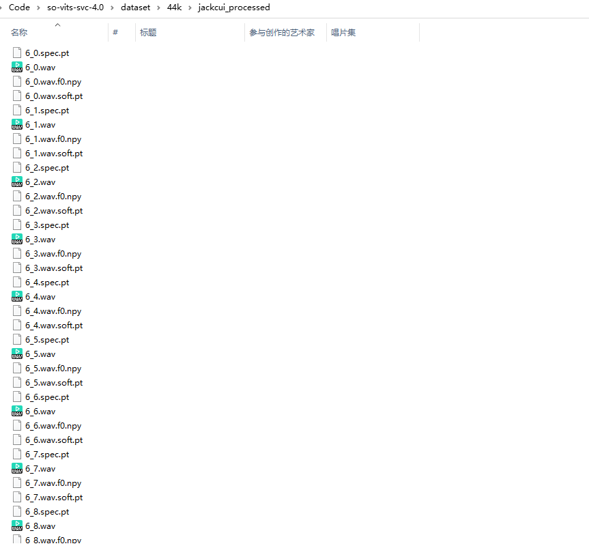The image size is (589, 546).
Task: Open the chevron after 44k breadcrumb
Action: pos(190,8)
